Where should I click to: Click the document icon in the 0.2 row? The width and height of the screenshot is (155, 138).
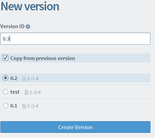point(24,79)
